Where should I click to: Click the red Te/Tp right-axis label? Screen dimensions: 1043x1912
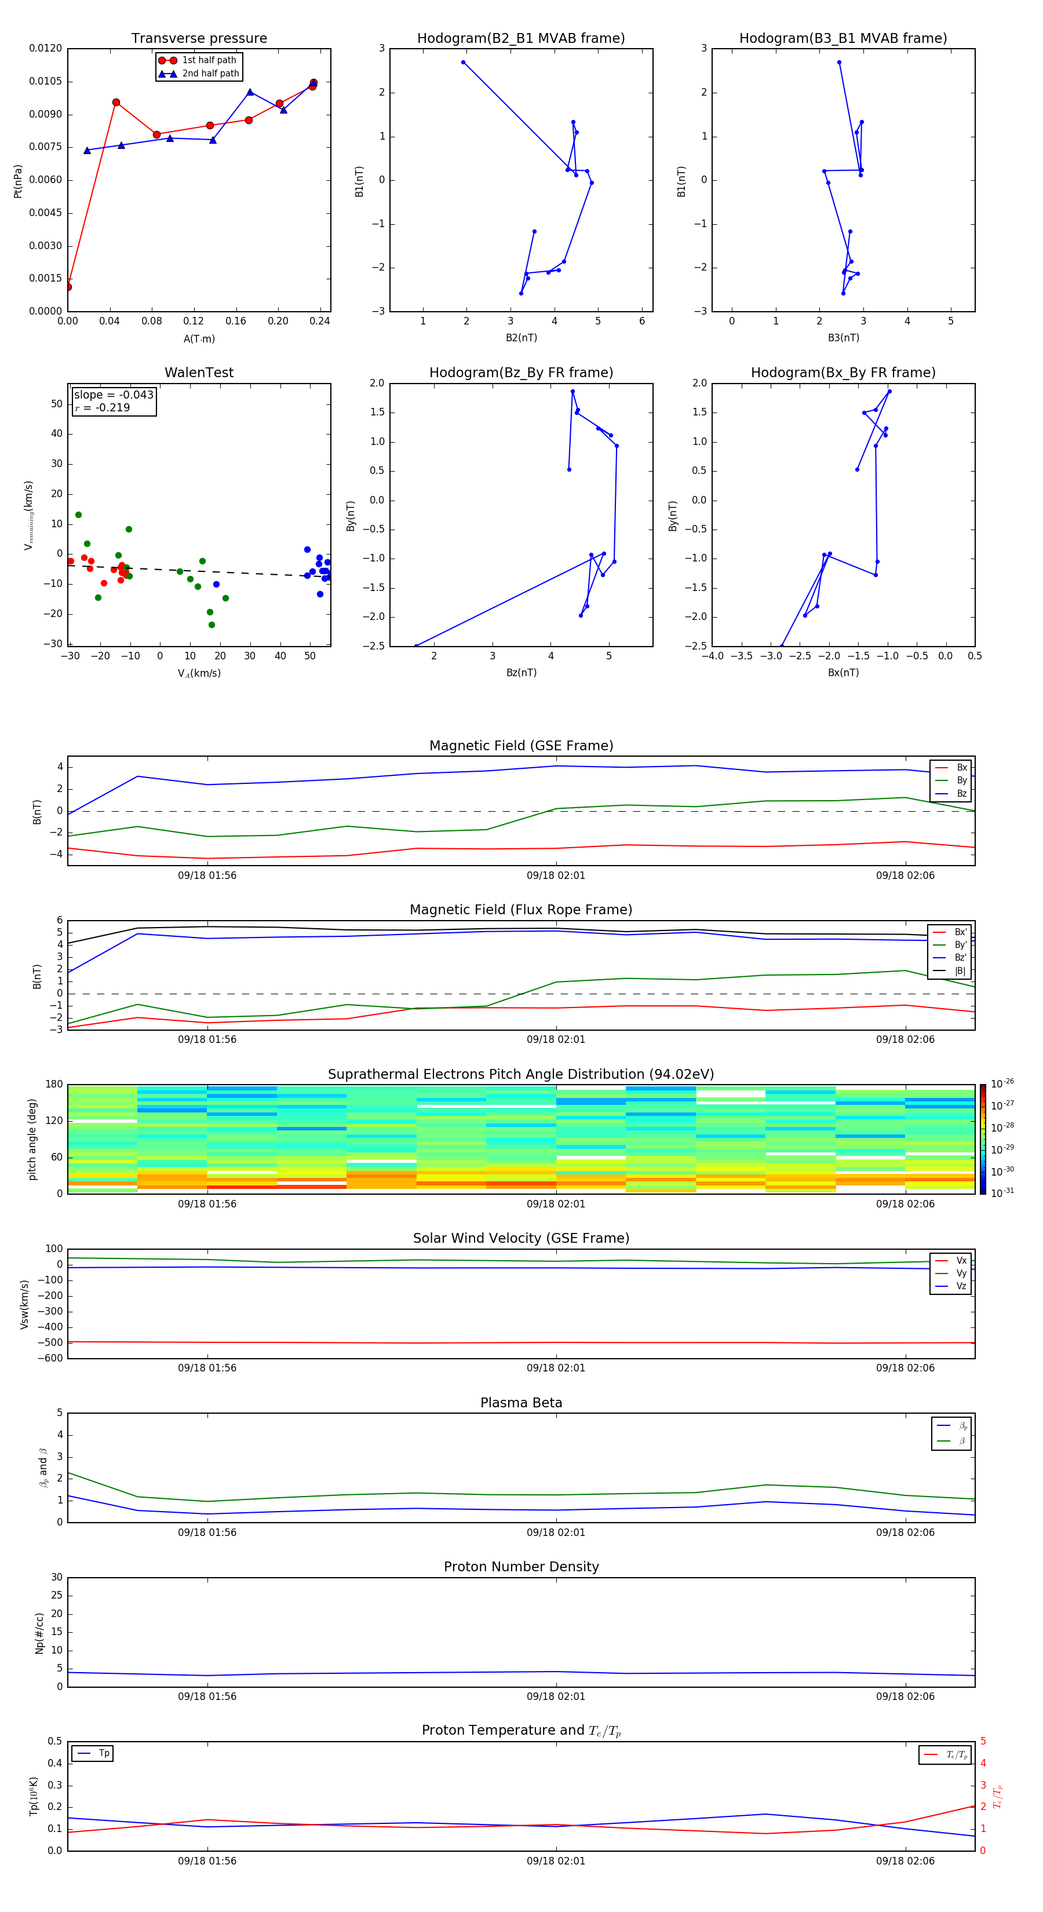click(998, 1796)
